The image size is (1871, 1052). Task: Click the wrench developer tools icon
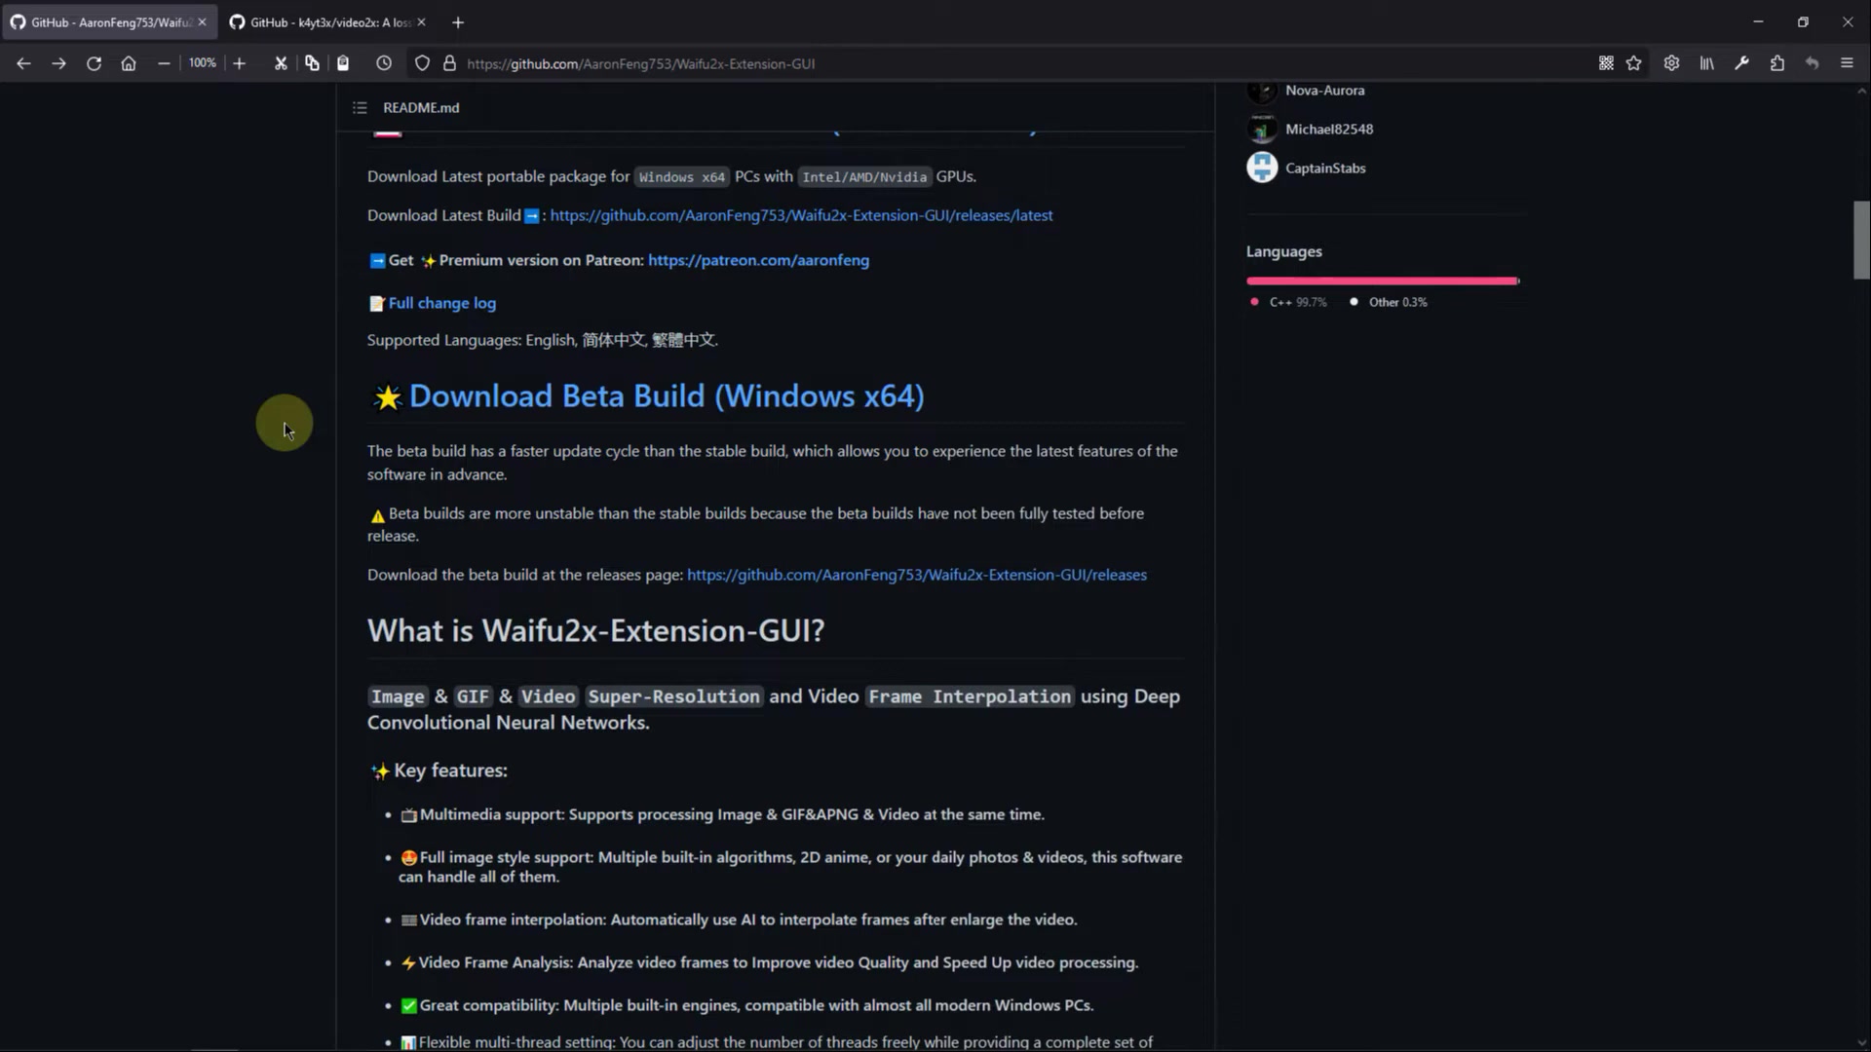pos(1742,63)
